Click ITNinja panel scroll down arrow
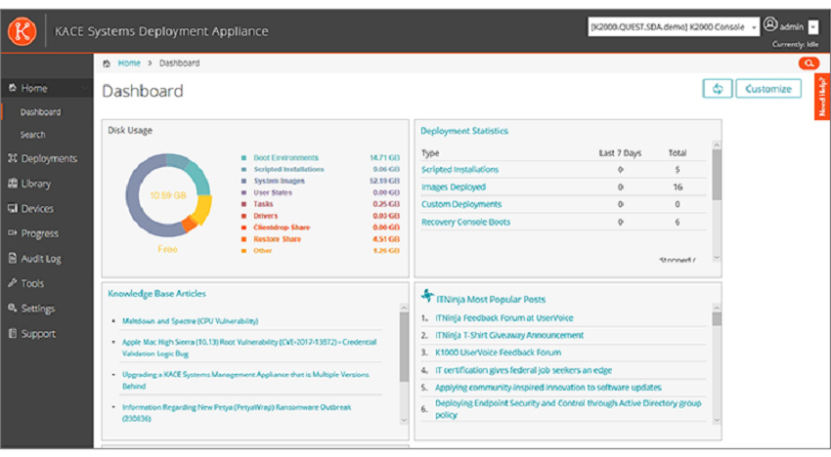The height and width of the screenshot is (457, 831). pos(717,421)
